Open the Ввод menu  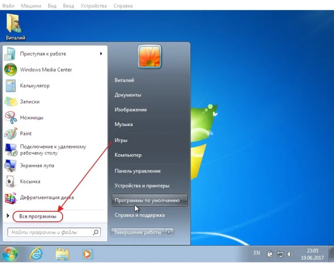pos(68,6)
